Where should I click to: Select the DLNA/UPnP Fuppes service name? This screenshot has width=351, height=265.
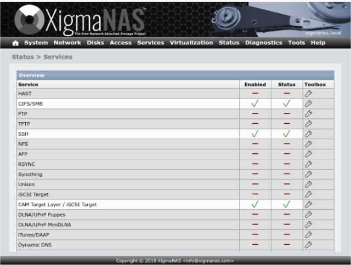[42, 215]
